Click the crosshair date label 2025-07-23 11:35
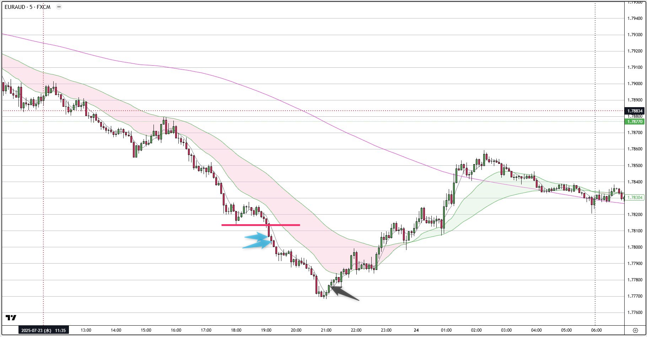This screenshot has width=647, height=337. (43, 330)
